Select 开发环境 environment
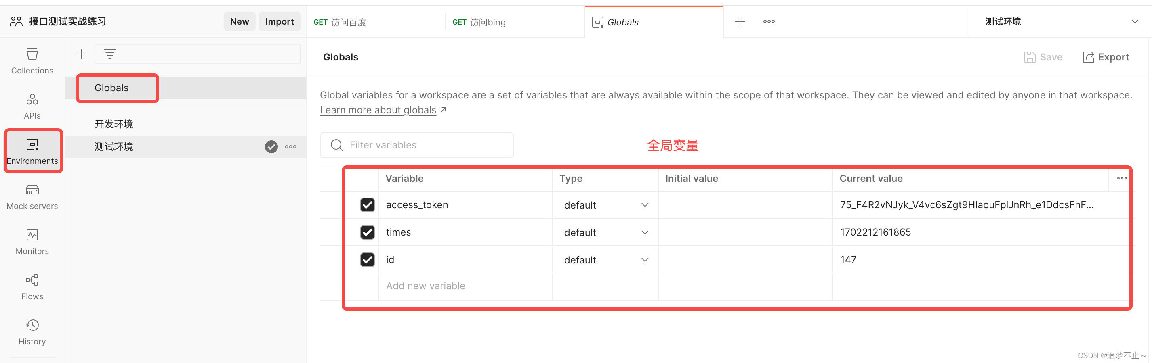Screen dimensions: 1152x363 [x=186, y=124]
